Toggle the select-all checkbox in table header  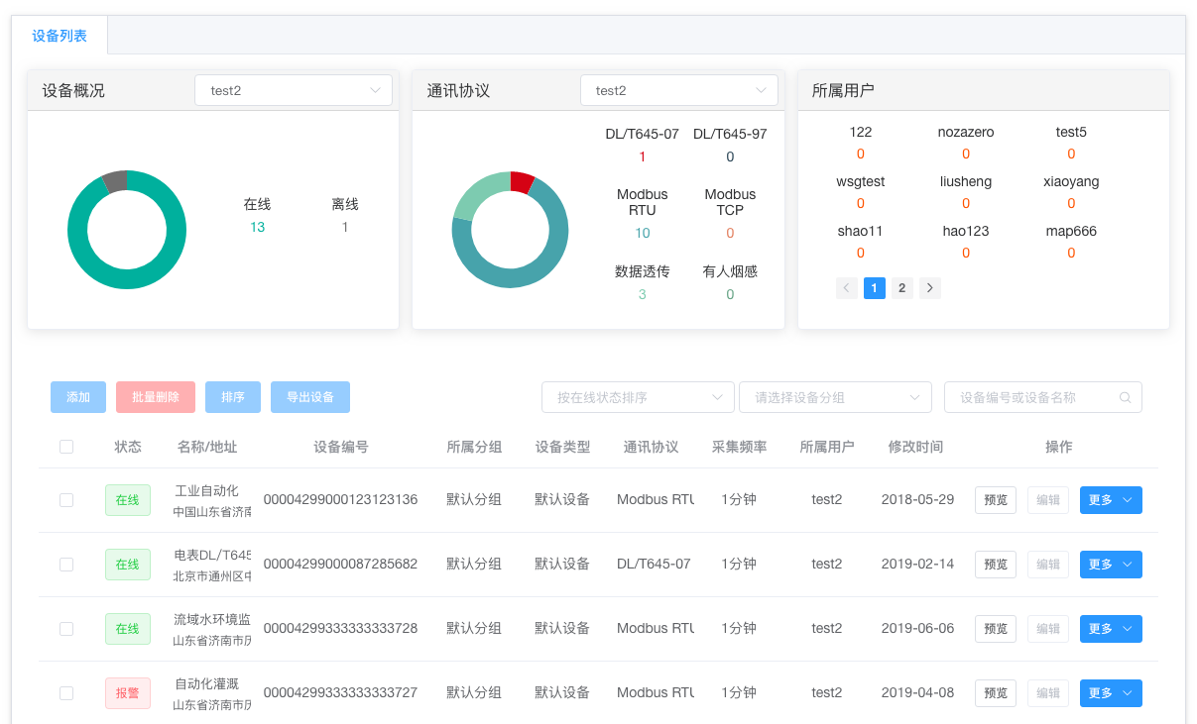click(66, 447)
